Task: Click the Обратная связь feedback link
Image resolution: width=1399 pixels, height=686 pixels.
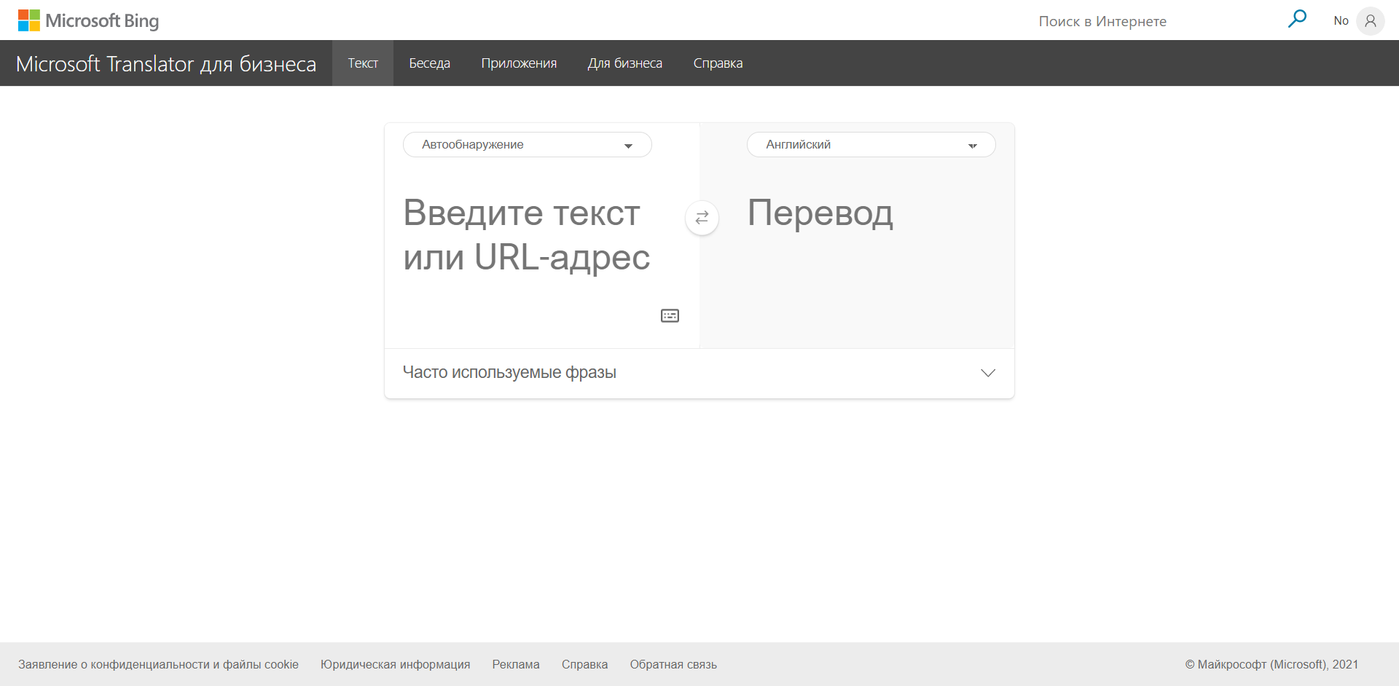Action: coord(673,664)
